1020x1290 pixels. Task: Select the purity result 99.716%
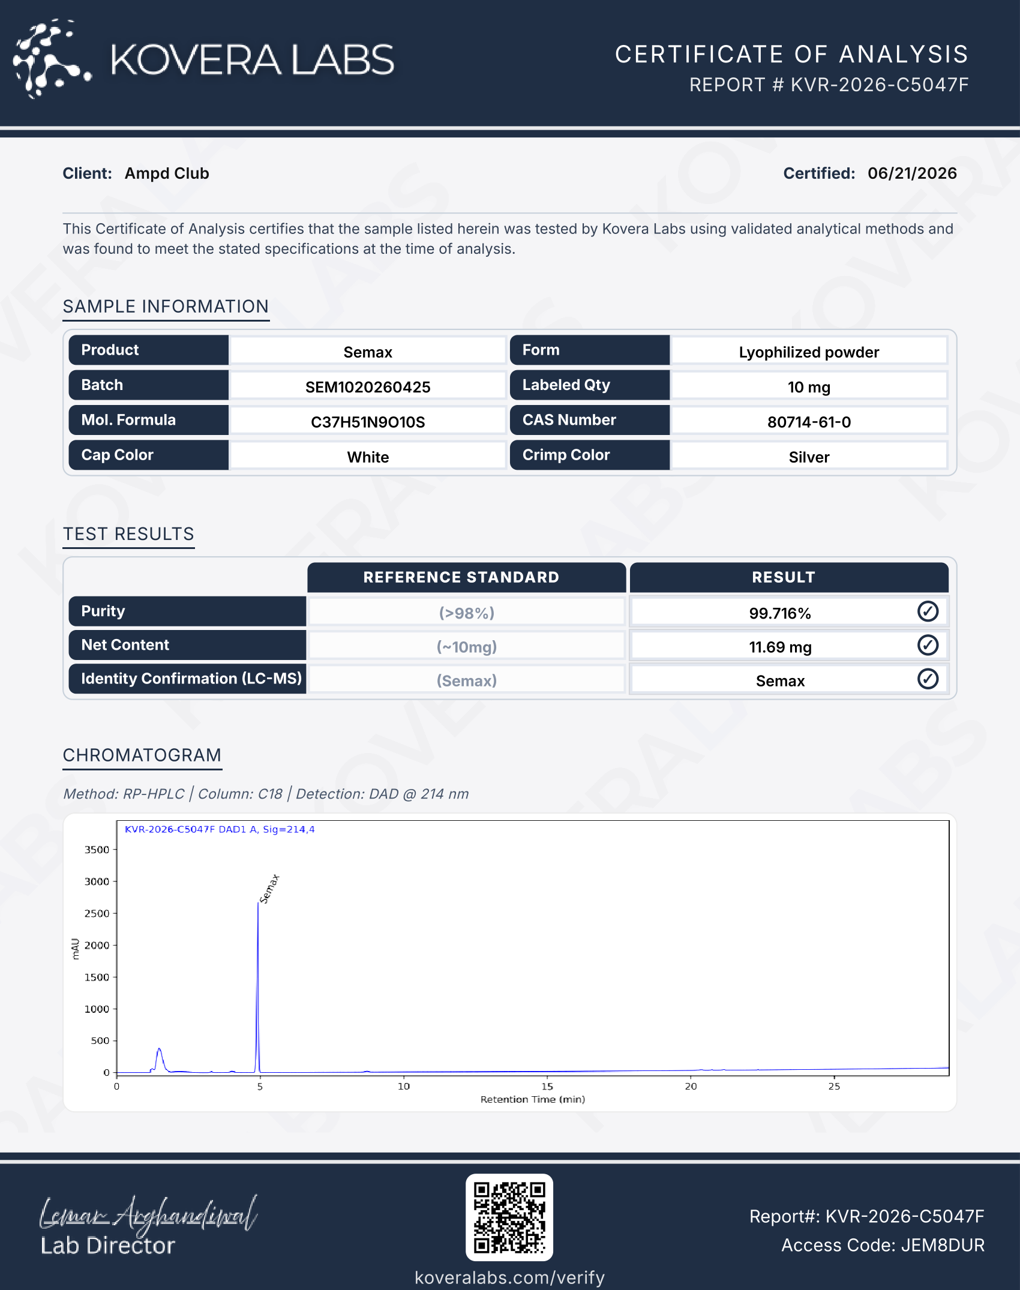click(x=780, y=613)
